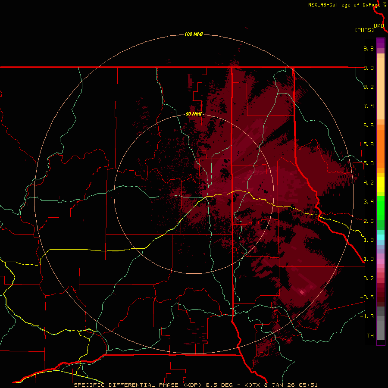Click the 0.5 DEG elevation text in caption
This screenshot has height=388, width=388.
220,385
